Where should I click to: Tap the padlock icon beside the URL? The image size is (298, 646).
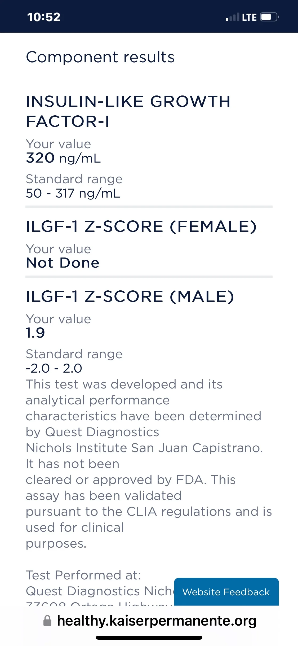coord(47,621)
